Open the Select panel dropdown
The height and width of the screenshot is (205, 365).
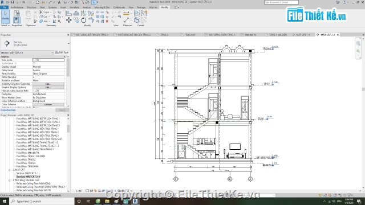[5, 25]
